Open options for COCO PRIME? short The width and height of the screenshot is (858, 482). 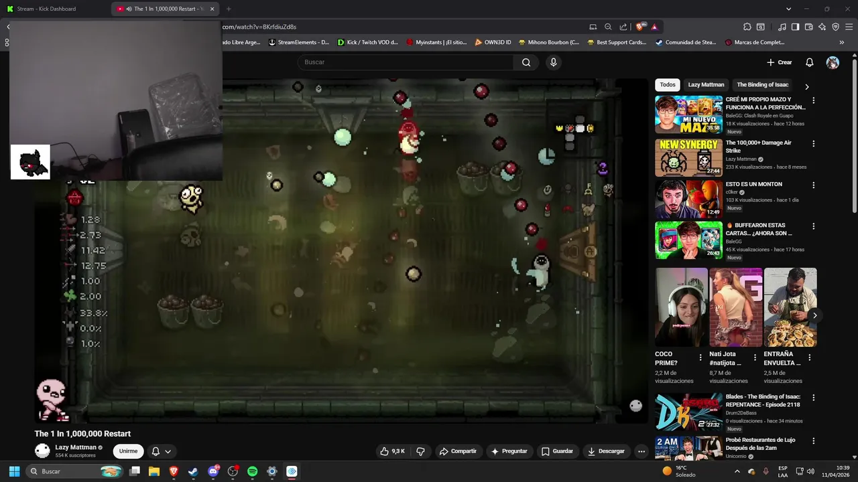tap(700, 357)
